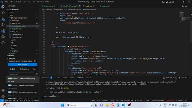
Task: Switch to the Header.jsx tab
Action: 89,6
